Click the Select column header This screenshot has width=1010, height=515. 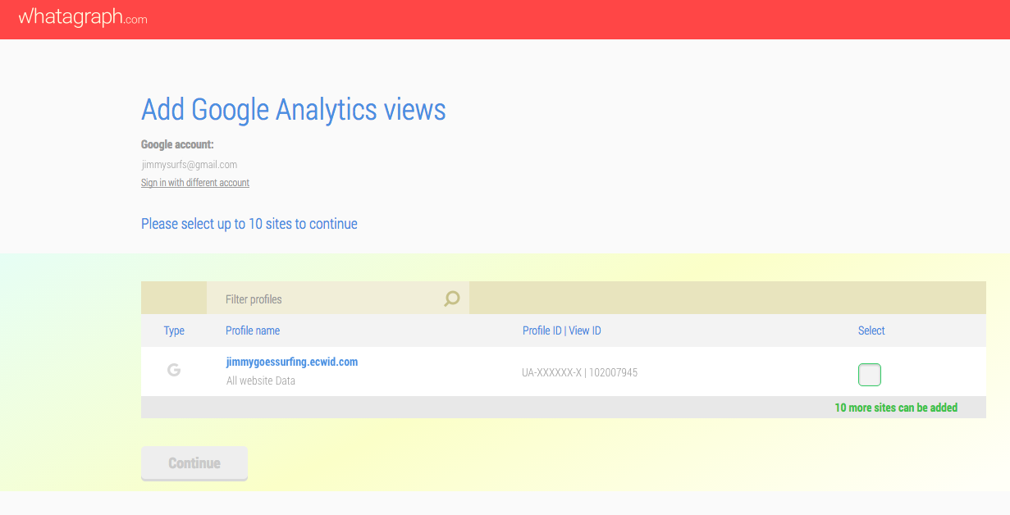pos(871,330)
